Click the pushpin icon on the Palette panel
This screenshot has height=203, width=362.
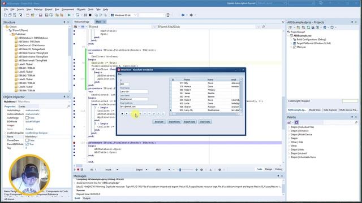click(x=352, y=117)
